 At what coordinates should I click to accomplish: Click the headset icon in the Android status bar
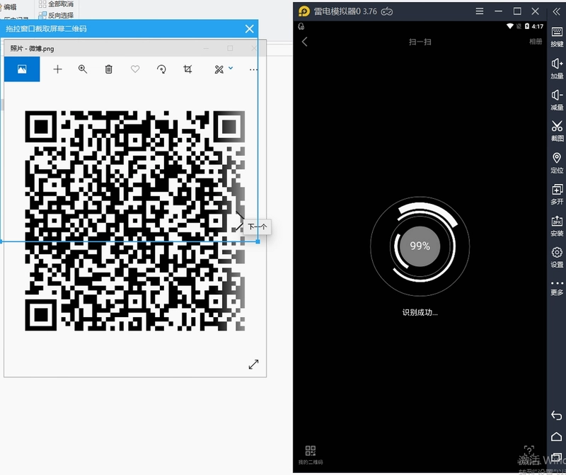point(301,26)
